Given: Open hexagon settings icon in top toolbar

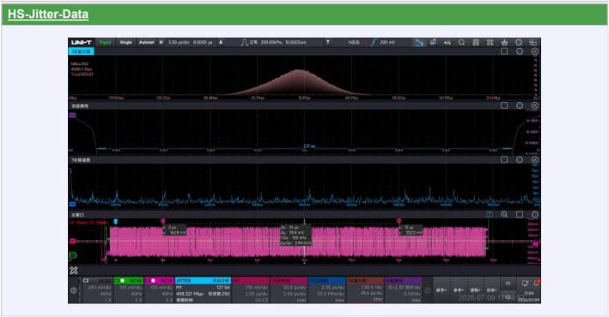Looking at the screenshot, I should (x=519, y=42).
